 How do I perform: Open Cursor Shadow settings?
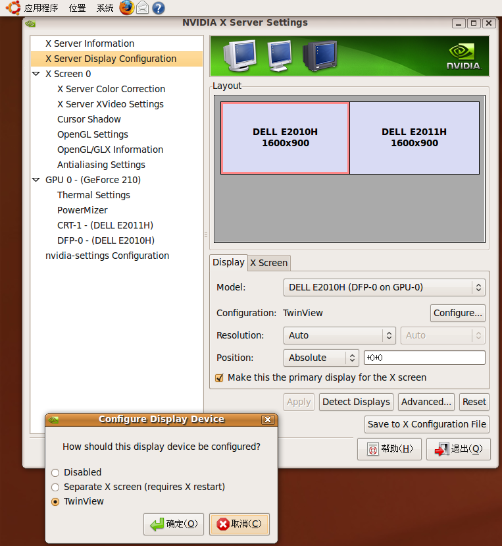[89, 119]
